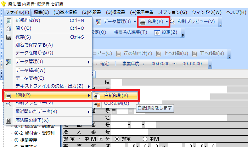248x147 pixels.
Task: Click the 設定(Z) gear icon in toolbar
Action: click(x=157, y=33)
